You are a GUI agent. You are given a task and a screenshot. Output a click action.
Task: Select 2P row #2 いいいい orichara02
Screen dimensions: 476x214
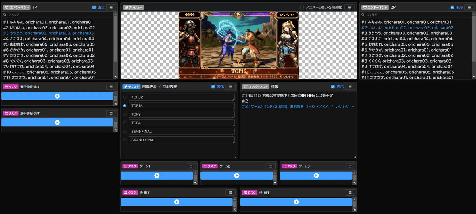point(416,28)
